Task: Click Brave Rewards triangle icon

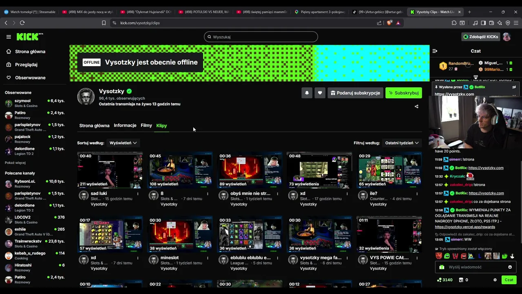Action: (398, 23)
